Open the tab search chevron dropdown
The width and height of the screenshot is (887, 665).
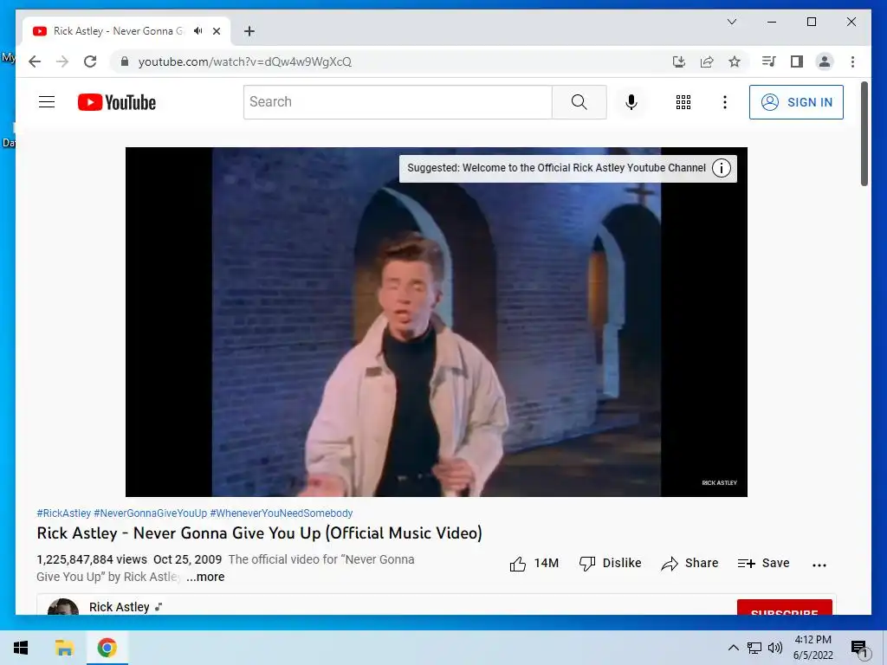pos(731,22)
